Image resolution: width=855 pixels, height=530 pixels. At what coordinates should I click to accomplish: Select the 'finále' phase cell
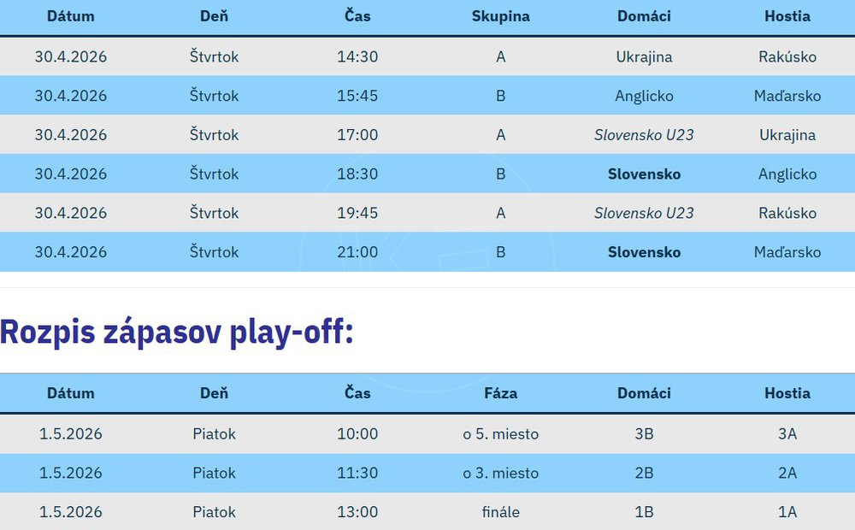[x=500, y=512]
